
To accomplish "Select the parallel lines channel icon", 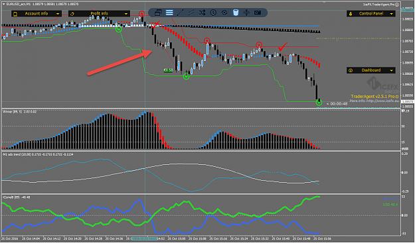I will pos(191,13).
